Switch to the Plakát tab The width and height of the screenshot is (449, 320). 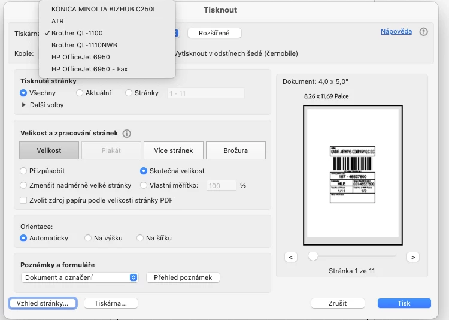tap(111, 150)
